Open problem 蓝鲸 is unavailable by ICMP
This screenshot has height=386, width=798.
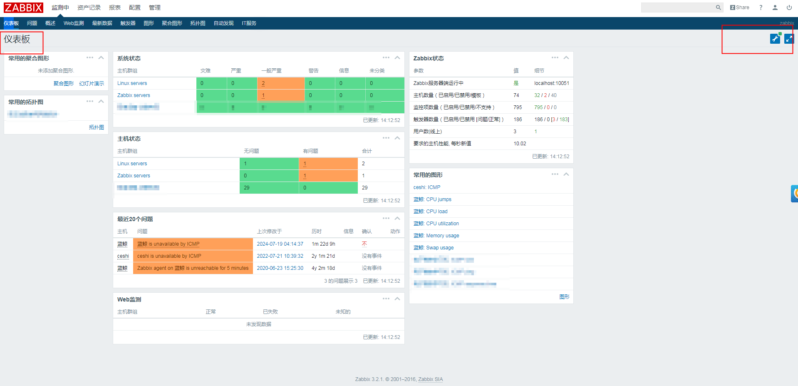(x=169, y=244)
